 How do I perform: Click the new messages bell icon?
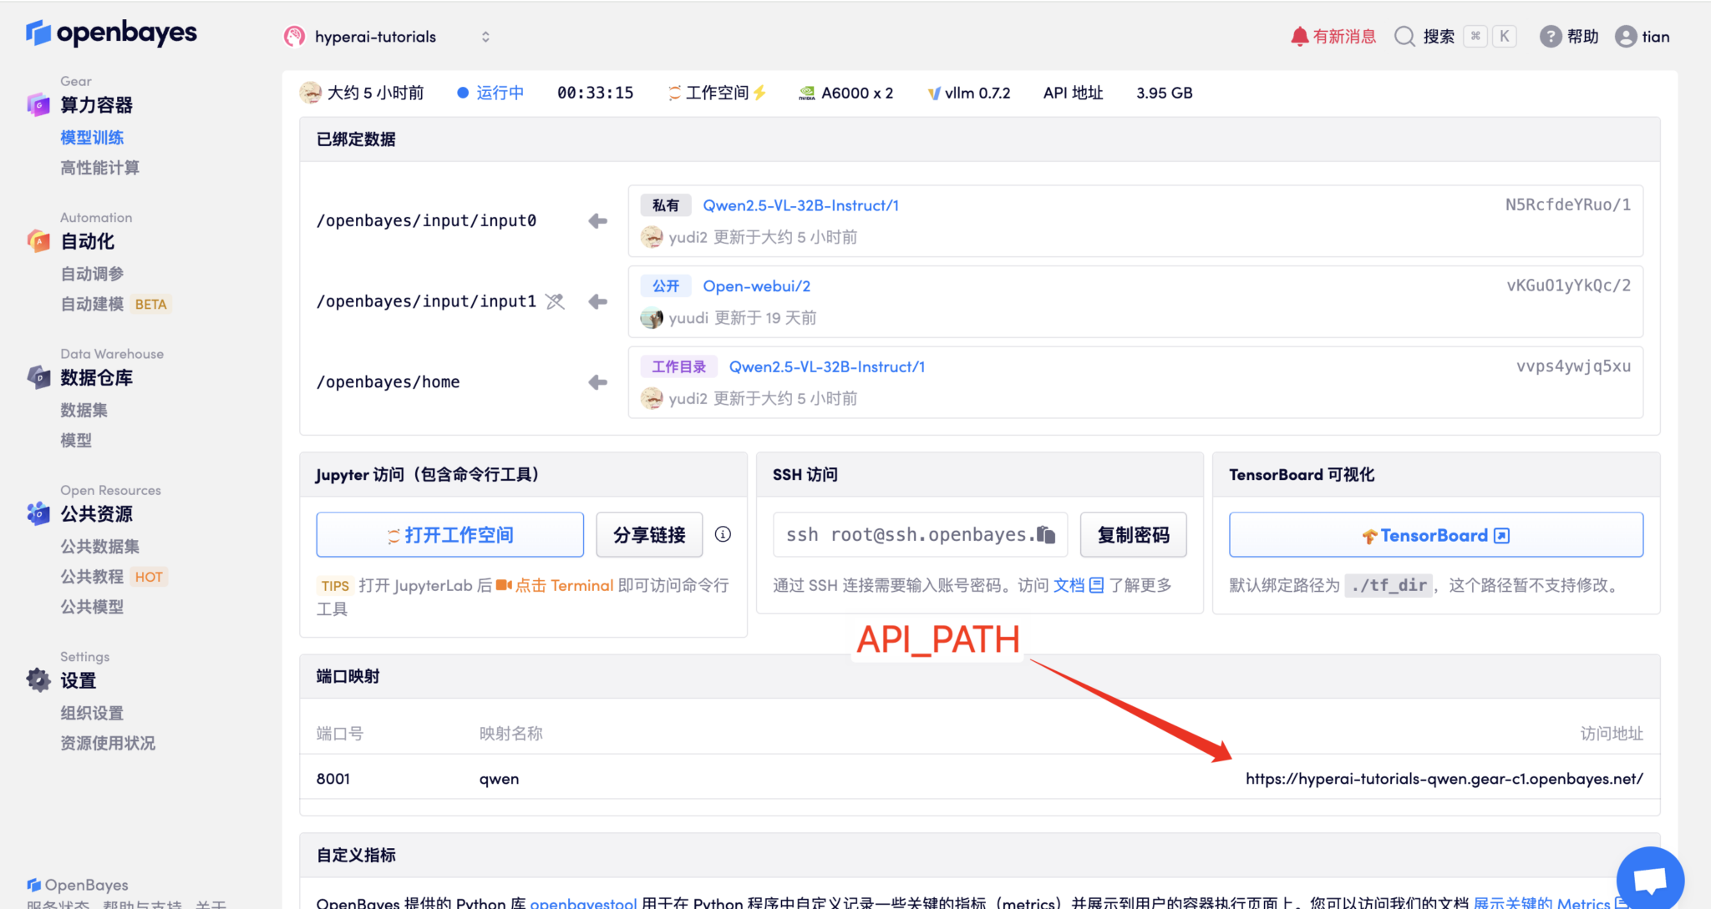pos(1299,37)
